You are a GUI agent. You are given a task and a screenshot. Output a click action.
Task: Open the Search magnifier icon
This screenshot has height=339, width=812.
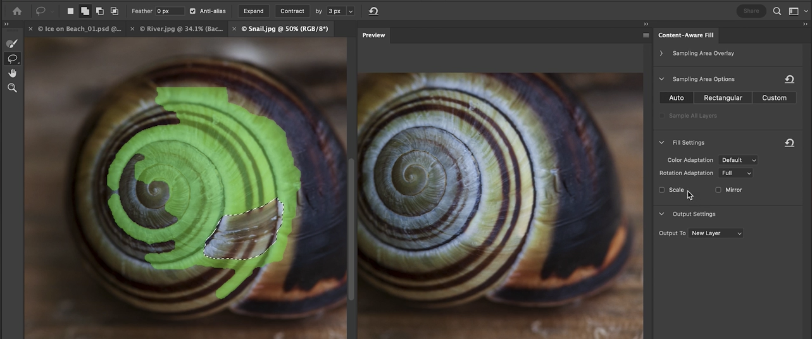pos(777,11)
